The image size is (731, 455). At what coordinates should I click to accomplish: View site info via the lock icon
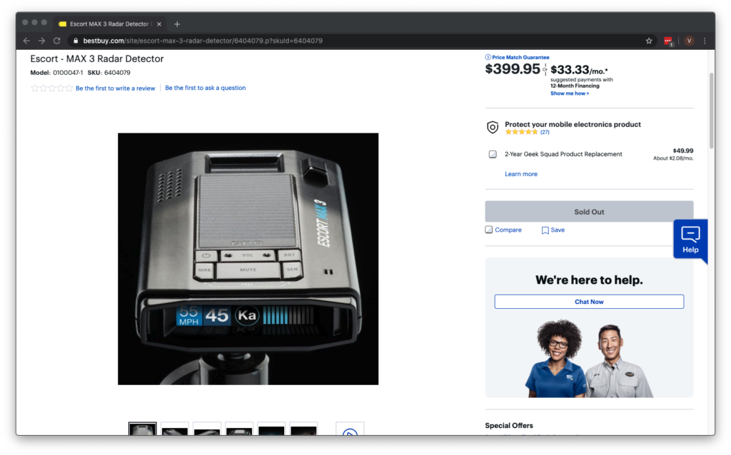(76, 41)
